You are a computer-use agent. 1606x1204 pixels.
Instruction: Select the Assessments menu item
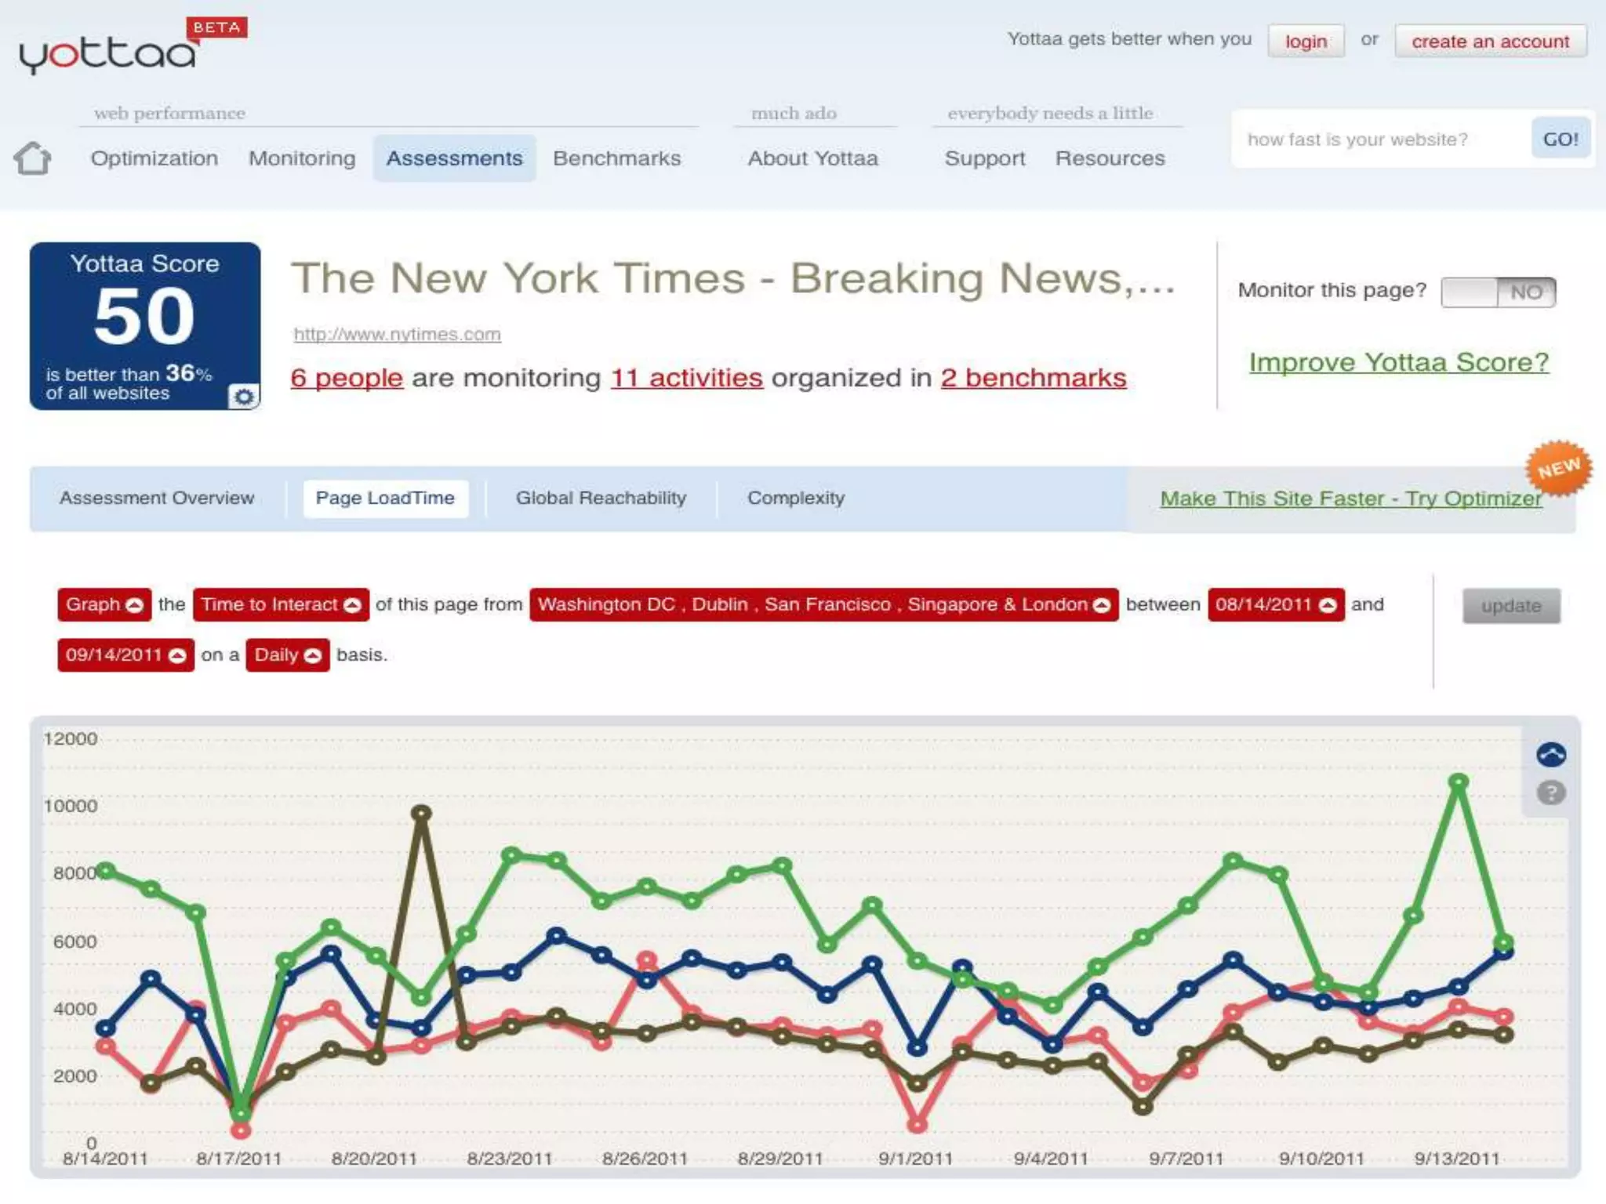pos(454,158)
